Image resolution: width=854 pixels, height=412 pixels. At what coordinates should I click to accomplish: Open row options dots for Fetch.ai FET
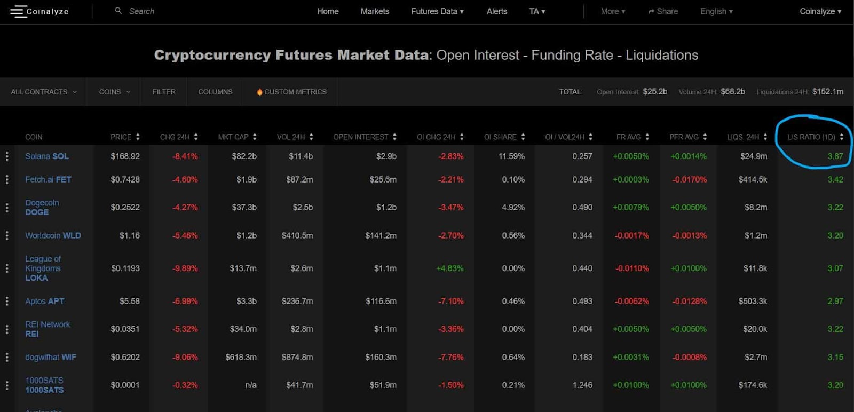7,180
